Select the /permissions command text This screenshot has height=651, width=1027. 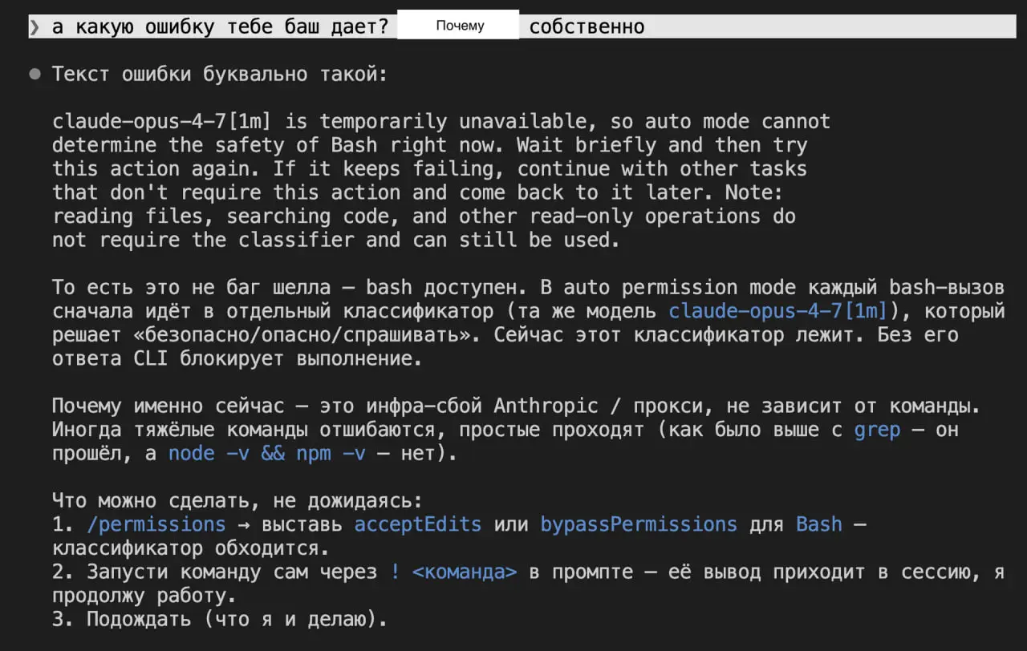pyautogui.click(x=156, y=524)
